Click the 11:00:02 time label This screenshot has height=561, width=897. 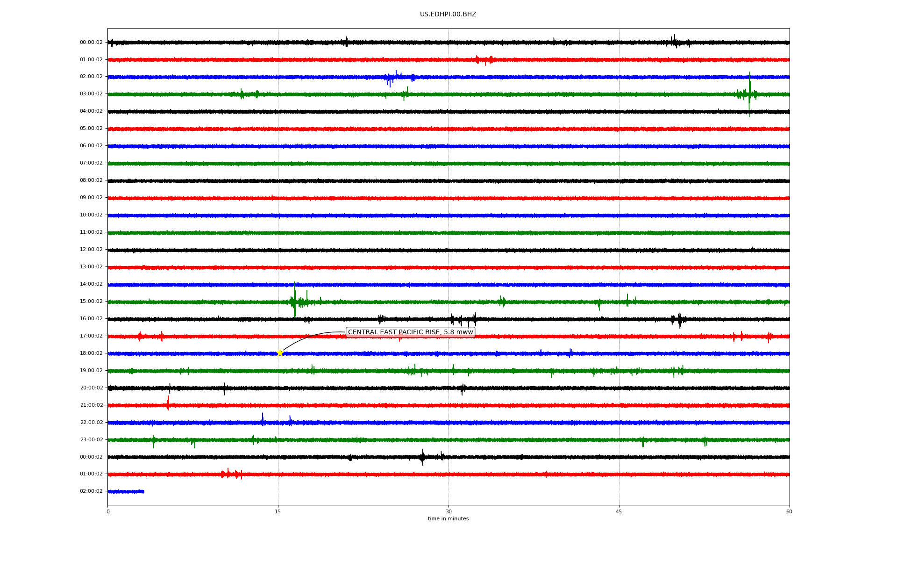pyautogui.click(x=91, y=232)
